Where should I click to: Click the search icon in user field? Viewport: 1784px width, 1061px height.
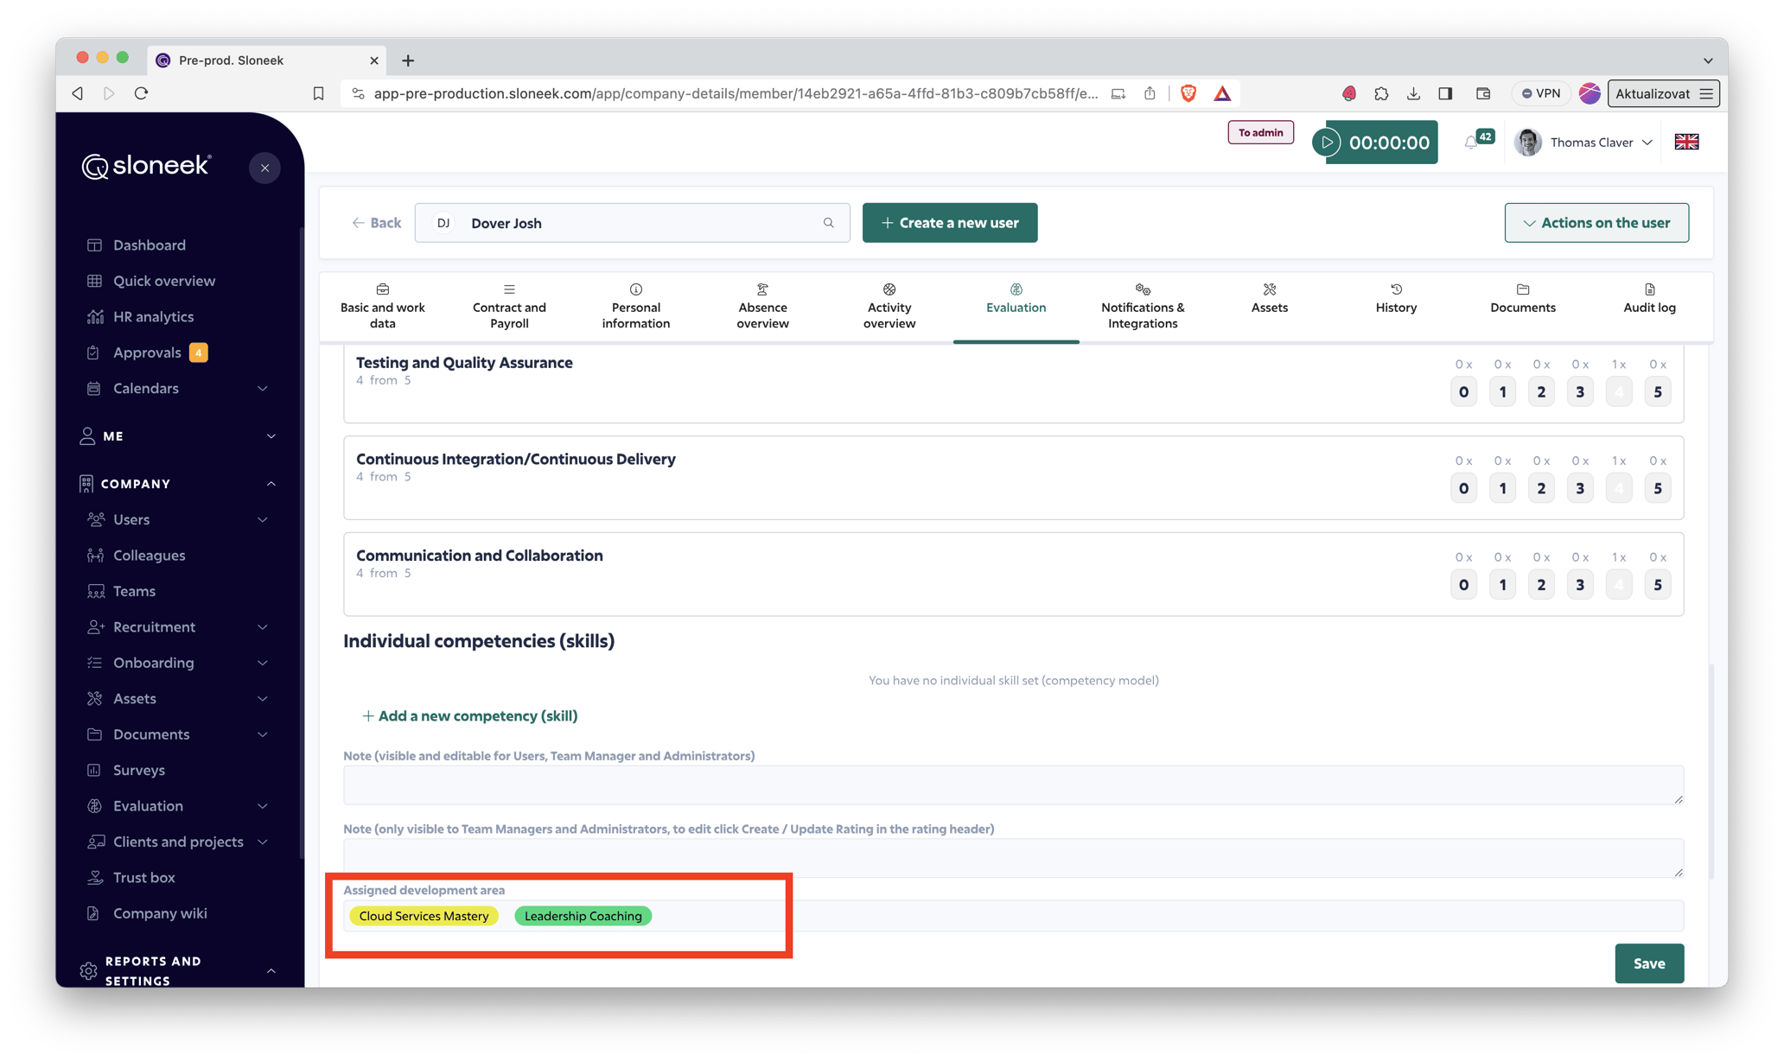[x=828, y=223]
